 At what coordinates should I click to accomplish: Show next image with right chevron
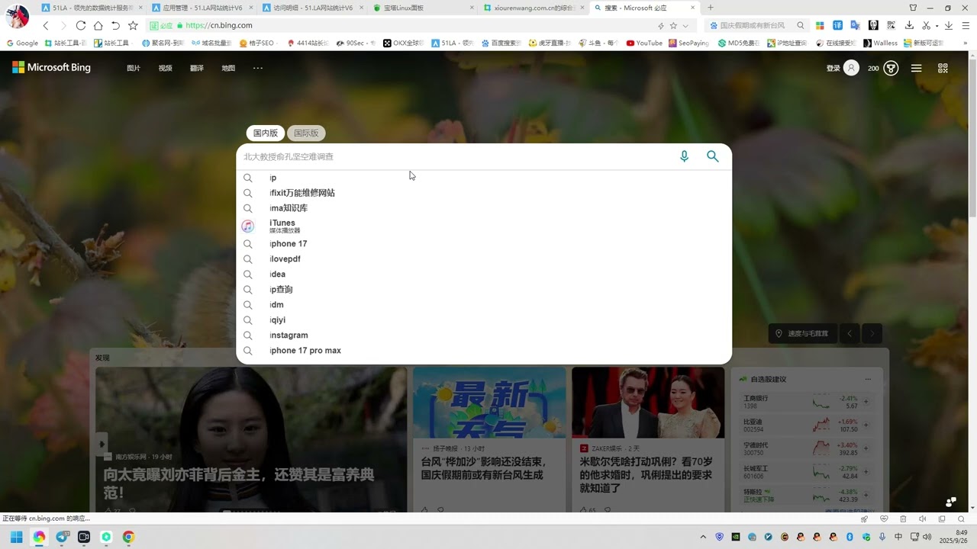[872, 333]
